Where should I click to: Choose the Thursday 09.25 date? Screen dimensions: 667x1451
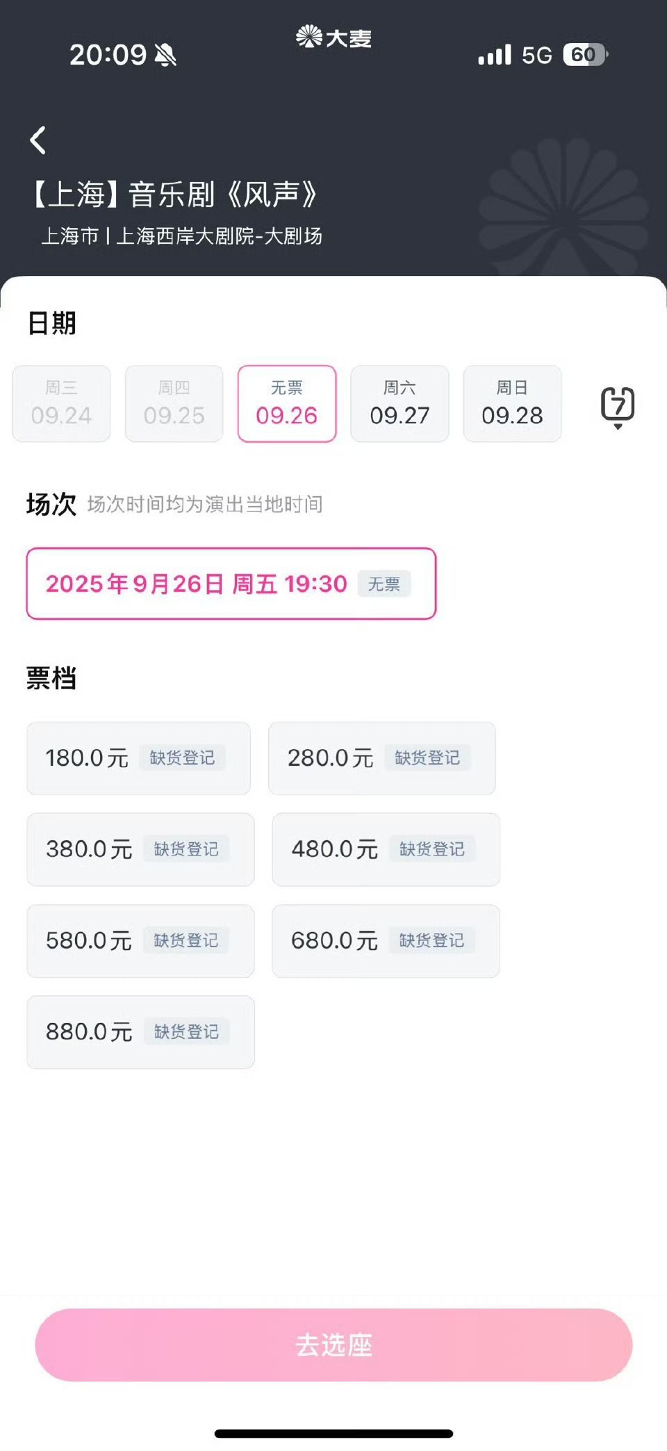click(174, 404)
